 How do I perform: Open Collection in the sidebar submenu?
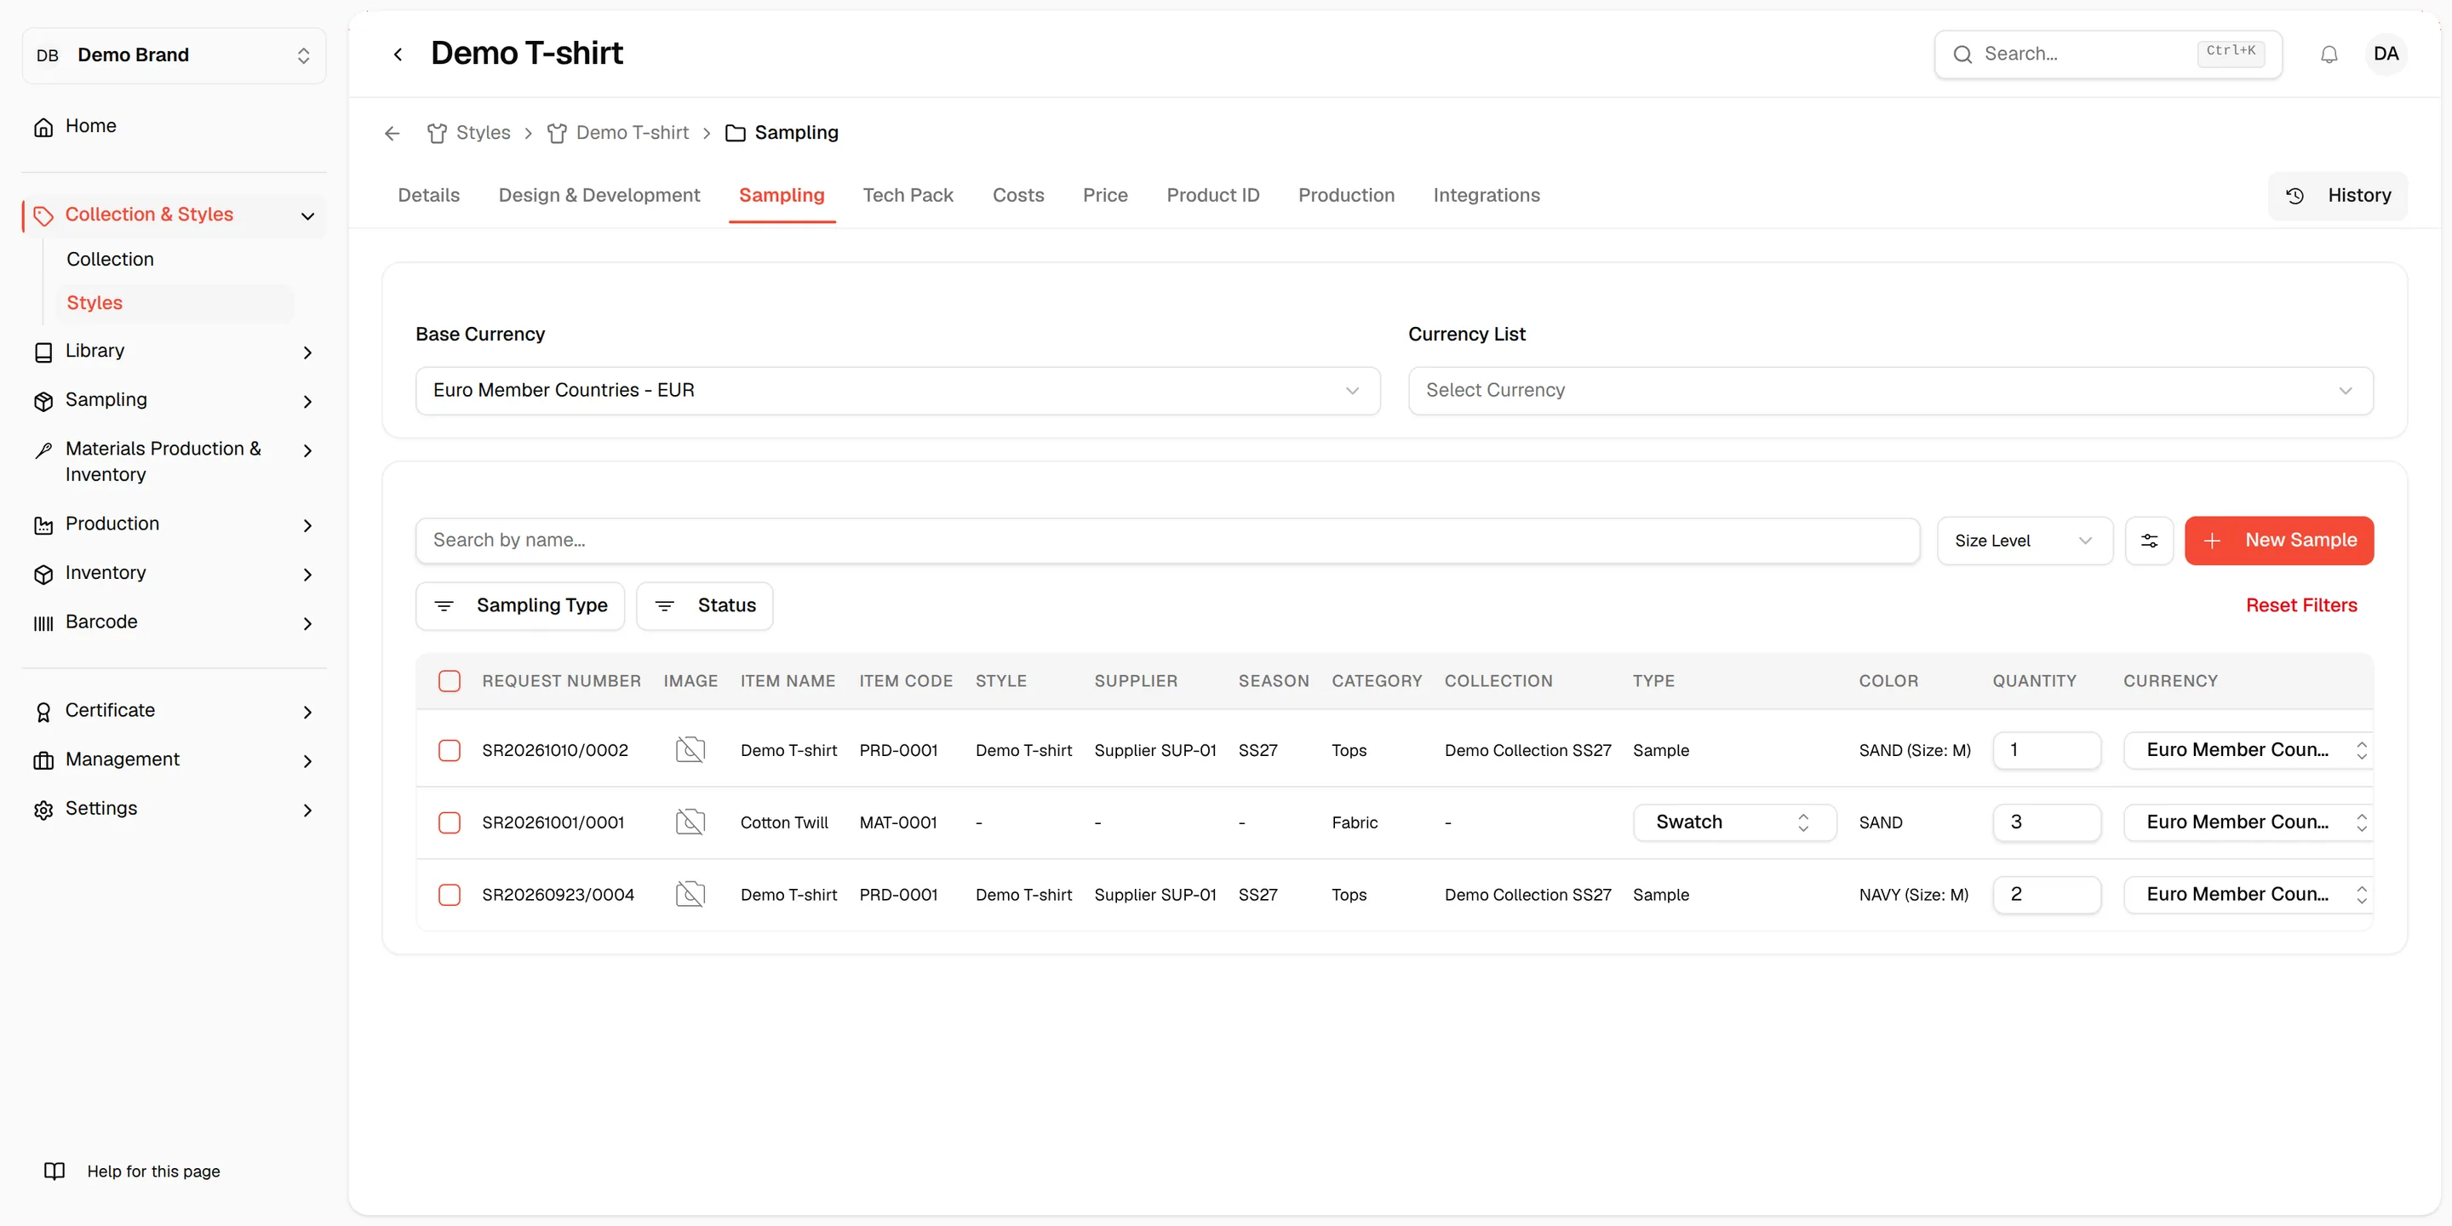tap(110, 259)
